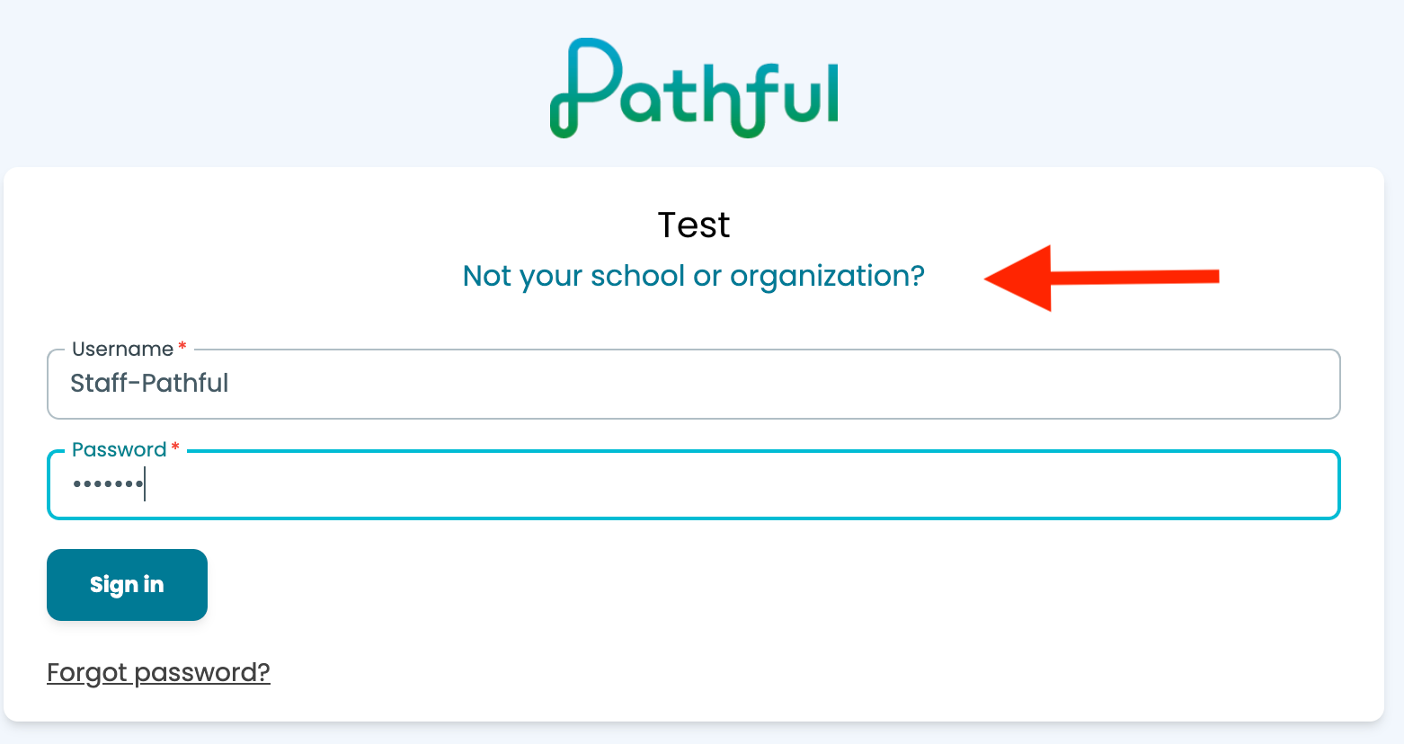
Task: Click the red arrowhead pointing at the link
Action: [1018, 278]
